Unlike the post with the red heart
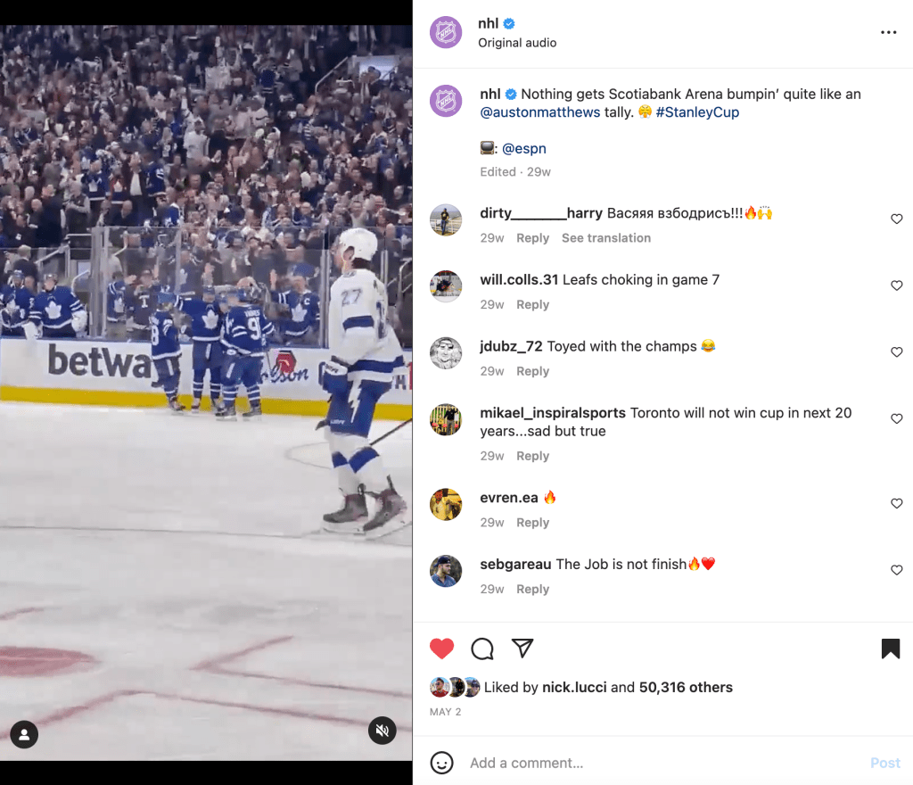The image size is (913, 785). click(441, 649)
